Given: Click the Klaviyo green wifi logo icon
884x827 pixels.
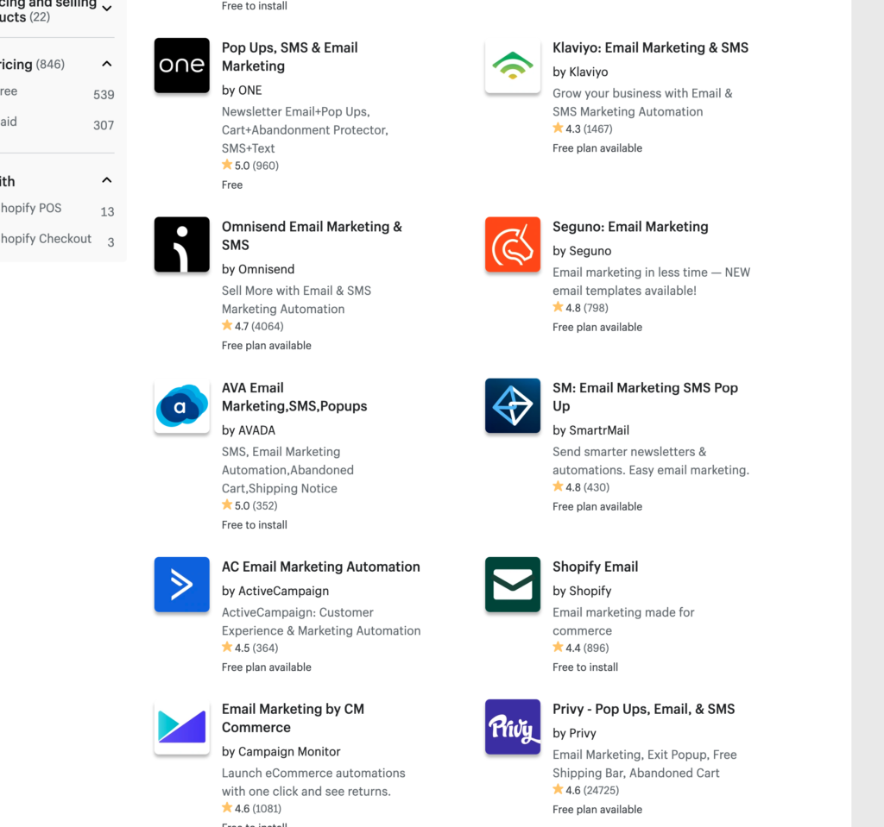Looking at the screenshot, I should point(513,65).
